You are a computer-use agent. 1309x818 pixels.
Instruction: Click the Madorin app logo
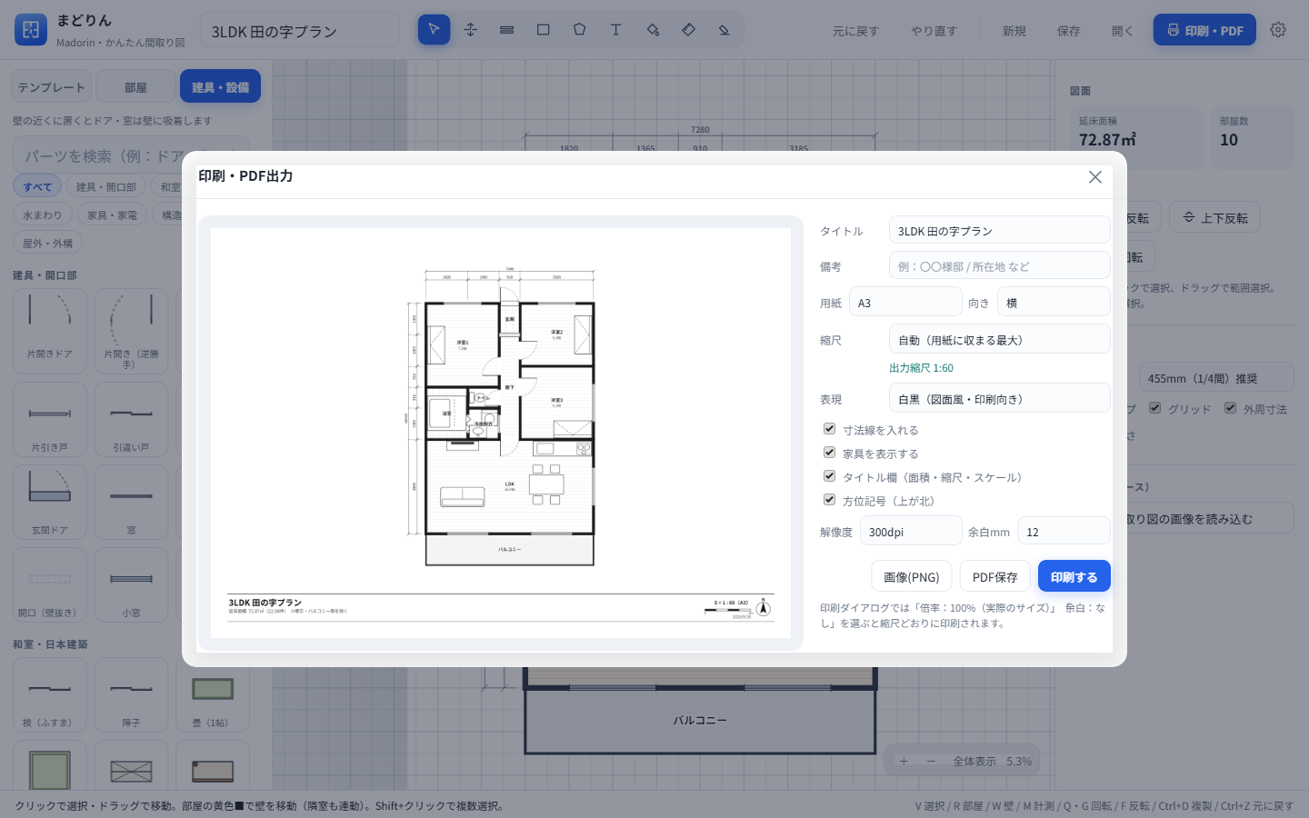tap(31, 30)
